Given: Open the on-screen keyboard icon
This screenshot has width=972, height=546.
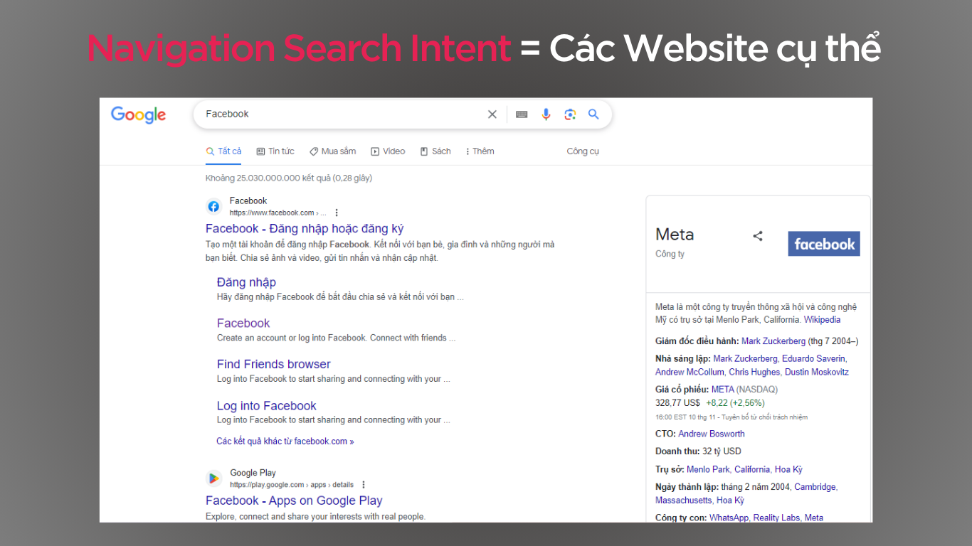Looking at the screenshot, I should pyautogui.click(x=522, y=114).
